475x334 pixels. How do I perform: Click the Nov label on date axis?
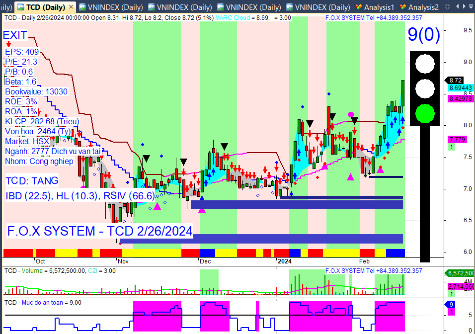pos(123,261)
